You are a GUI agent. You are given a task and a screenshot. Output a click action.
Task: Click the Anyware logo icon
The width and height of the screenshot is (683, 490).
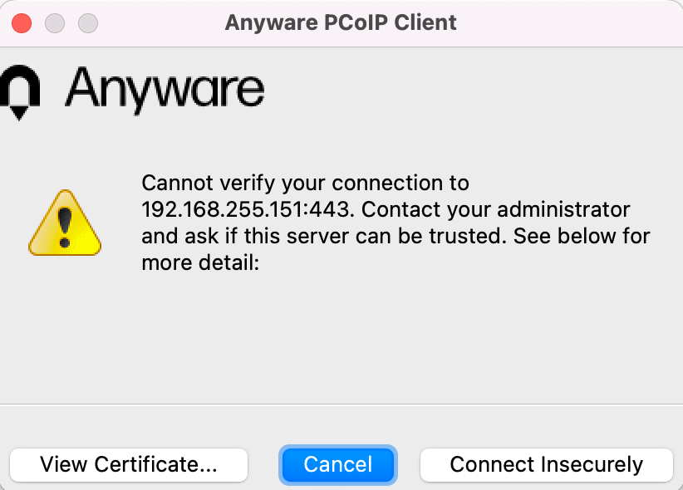[20, 92]
